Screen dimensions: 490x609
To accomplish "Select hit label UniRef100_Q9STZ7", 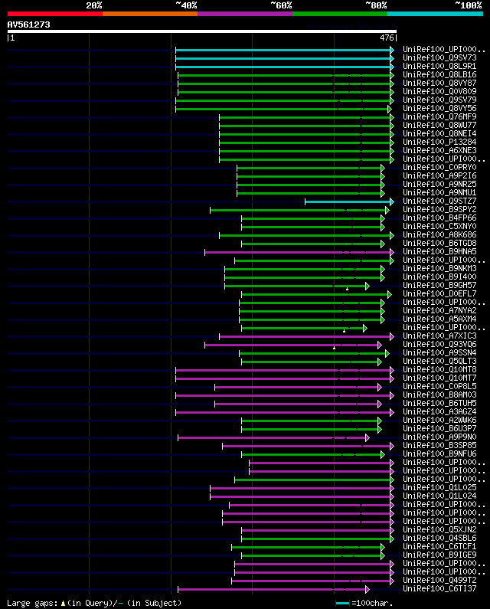I will (x=439, y=201).
